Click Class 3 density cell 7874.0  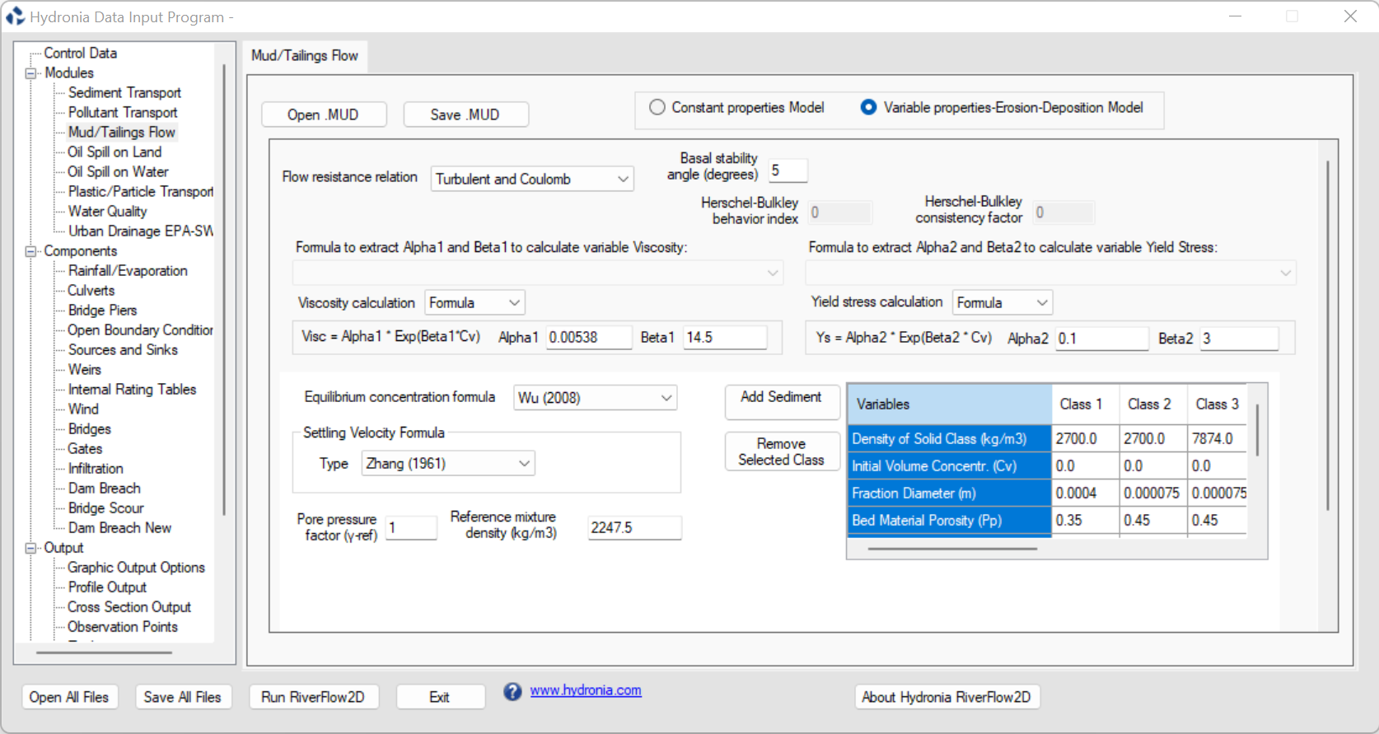tap(1218, 438)
